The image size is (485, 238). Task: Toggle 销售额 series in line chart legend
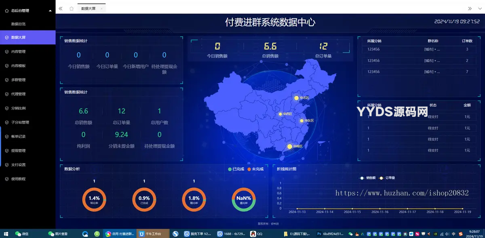[x=368, y=178]
